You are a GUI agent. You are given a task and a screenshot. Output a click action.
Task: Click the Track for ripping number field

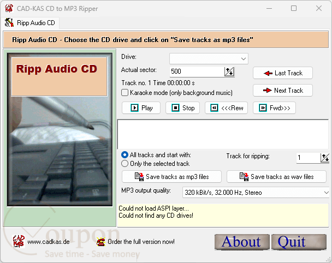coord(309,158)
